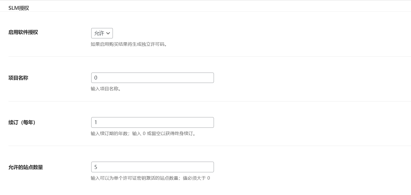Screen dimensions: 411x195
Task: Click the 输入项目名称 help text
Action: pos(106,89)
